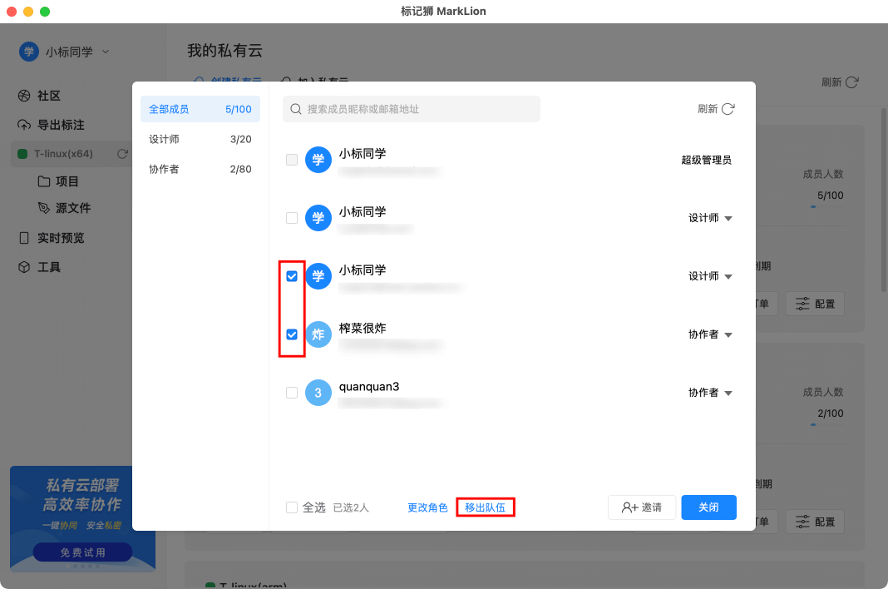Open the 实时预览 phone preview icon
888x589 pixels.
(24, 238)
